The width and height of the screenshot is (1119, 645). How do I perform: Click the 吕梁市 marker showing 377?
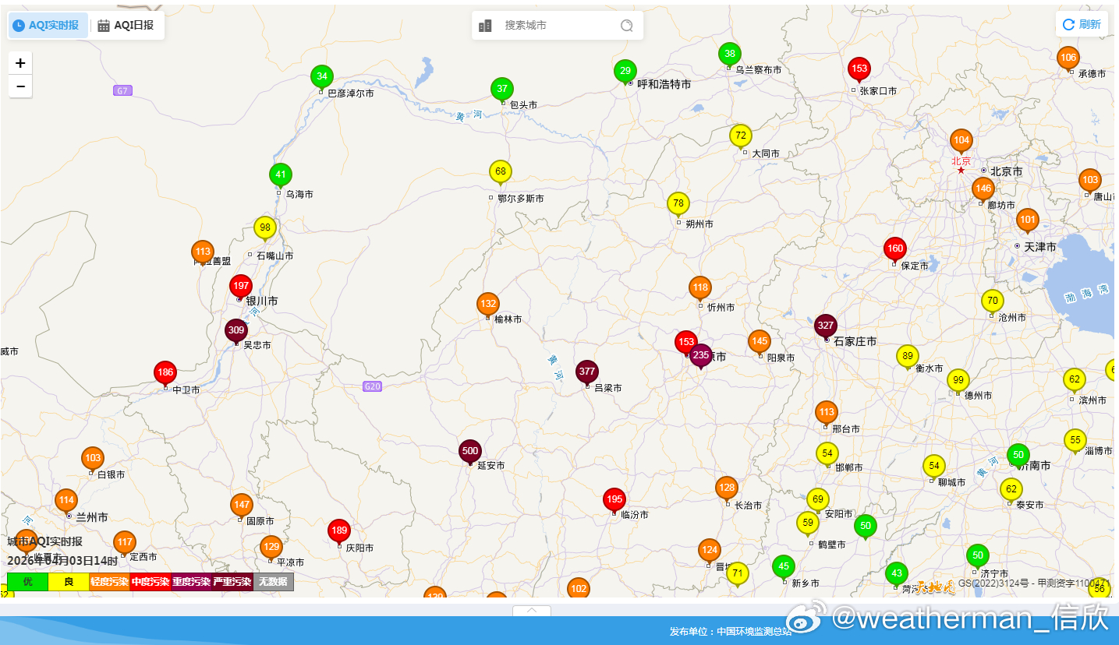[587, 372]
